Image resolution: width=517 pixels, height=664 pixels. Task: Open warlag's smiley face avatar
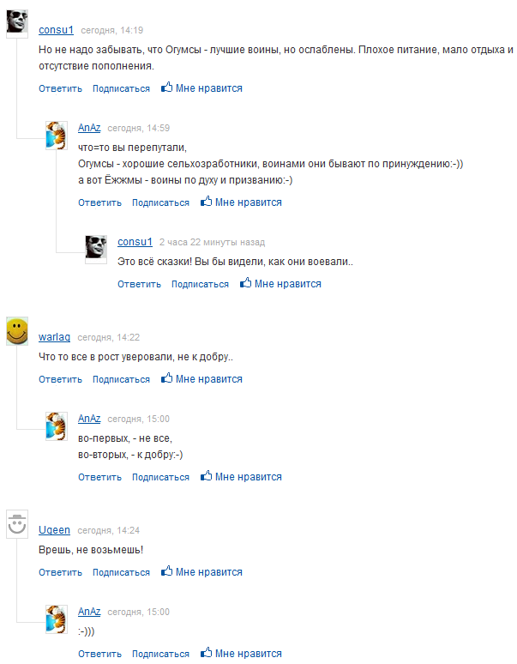click(17, 331)
